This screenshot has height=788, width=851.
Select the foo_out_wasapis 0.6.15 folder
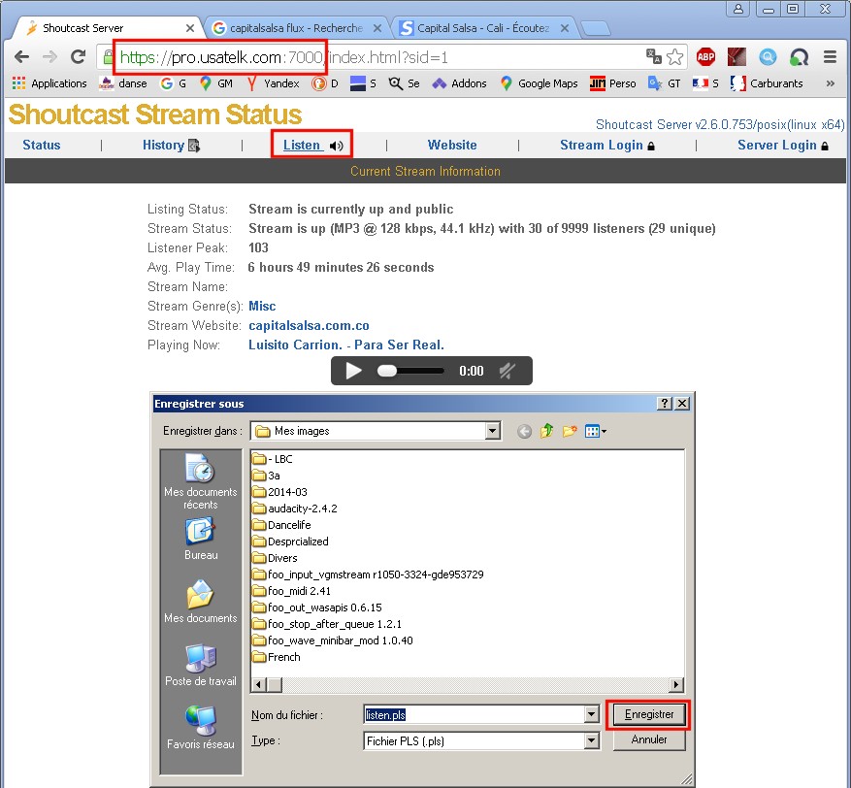(x=317, y=607)
